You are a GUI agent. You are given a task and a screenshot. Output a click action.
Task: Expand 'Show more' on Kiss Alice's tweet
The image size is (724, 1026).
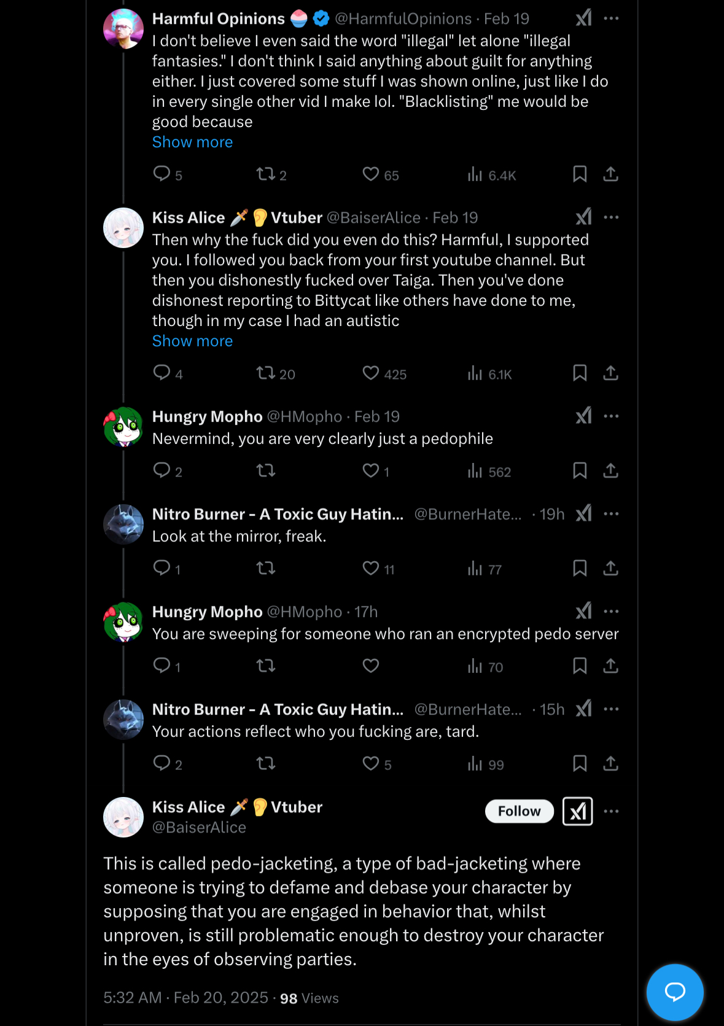pos(192,341)
